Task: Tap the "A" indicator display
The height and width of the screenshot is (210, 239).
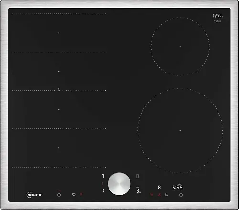Action: pos(159,188)
